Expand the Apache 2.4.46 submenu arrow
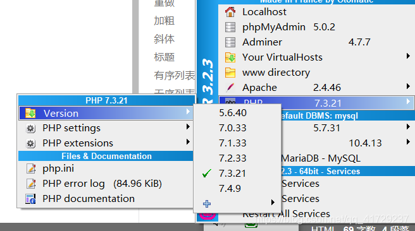Image resolution: width=415 pixels, height=231 pixels. pyautogui.click(x=408, y=86)
